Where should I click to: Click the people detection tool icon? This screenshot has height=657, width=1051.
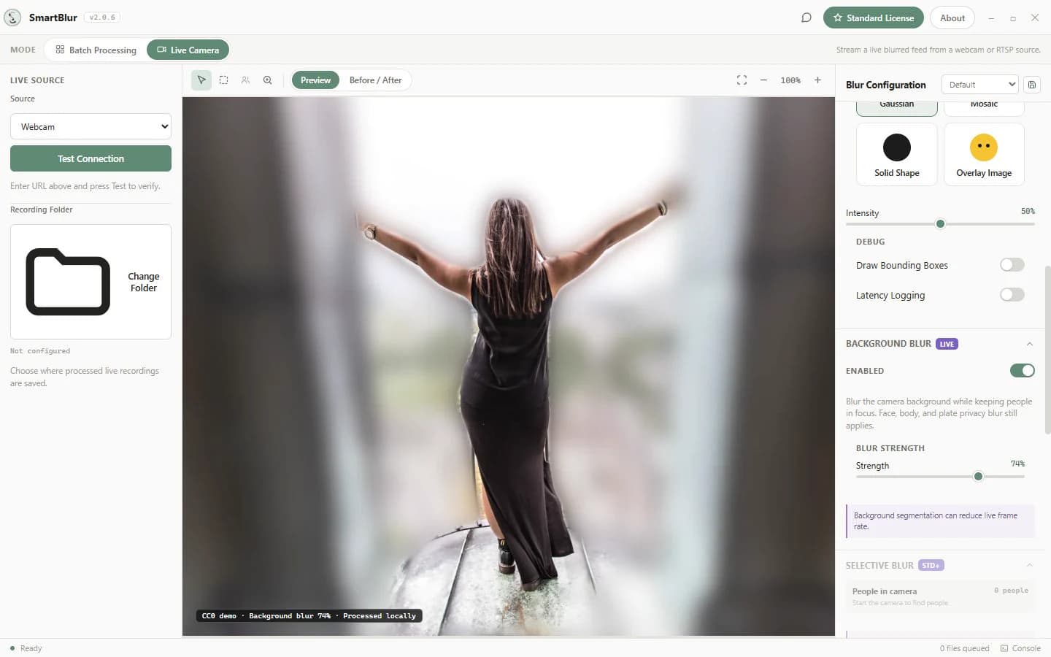(x=245, y=80)
